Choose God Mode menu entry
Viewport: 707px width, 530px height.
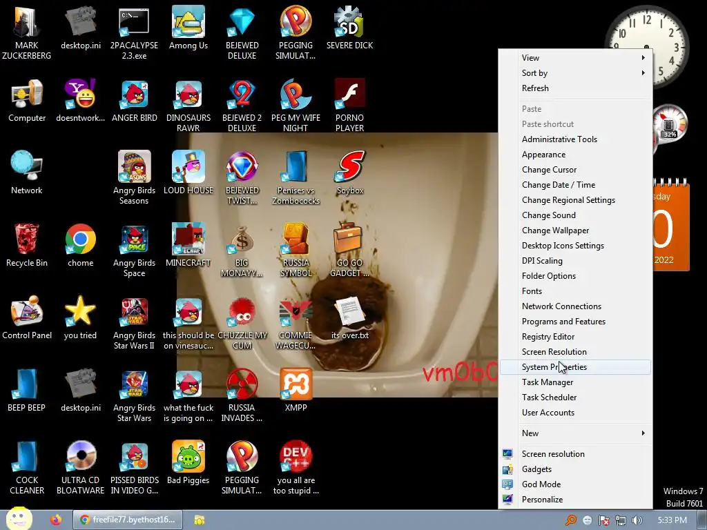575,484
